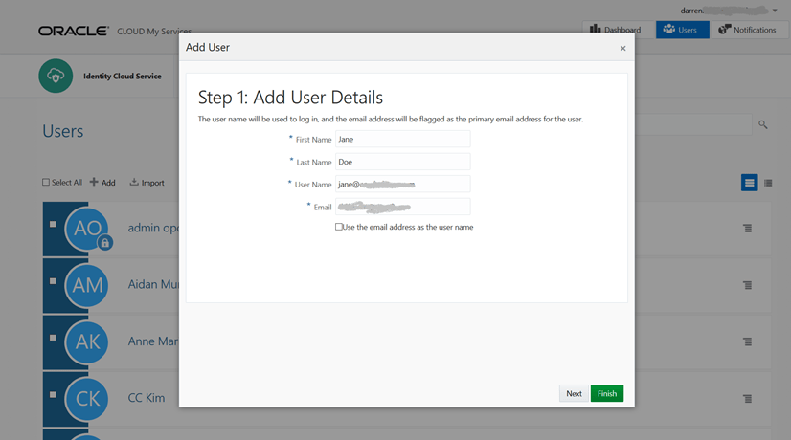Expand the darren account dropdown arrow
The height and width of the screenshot is (440, 791).
[x=775, y=11]
